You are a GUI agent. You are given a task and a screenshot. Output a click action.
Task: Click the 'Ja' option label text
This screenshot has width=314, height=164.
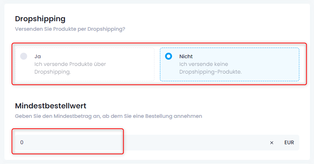point(37,56)
